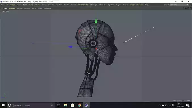Image resolution: width=192 pixels, height=108 pixels.
Task: Open the Plugins menu
Action: point(118,5)
